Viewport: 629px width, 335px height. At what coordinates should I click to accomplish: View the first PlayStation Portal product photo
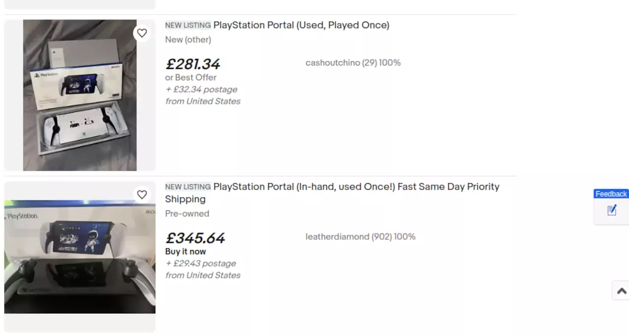(x=80, y=95)
